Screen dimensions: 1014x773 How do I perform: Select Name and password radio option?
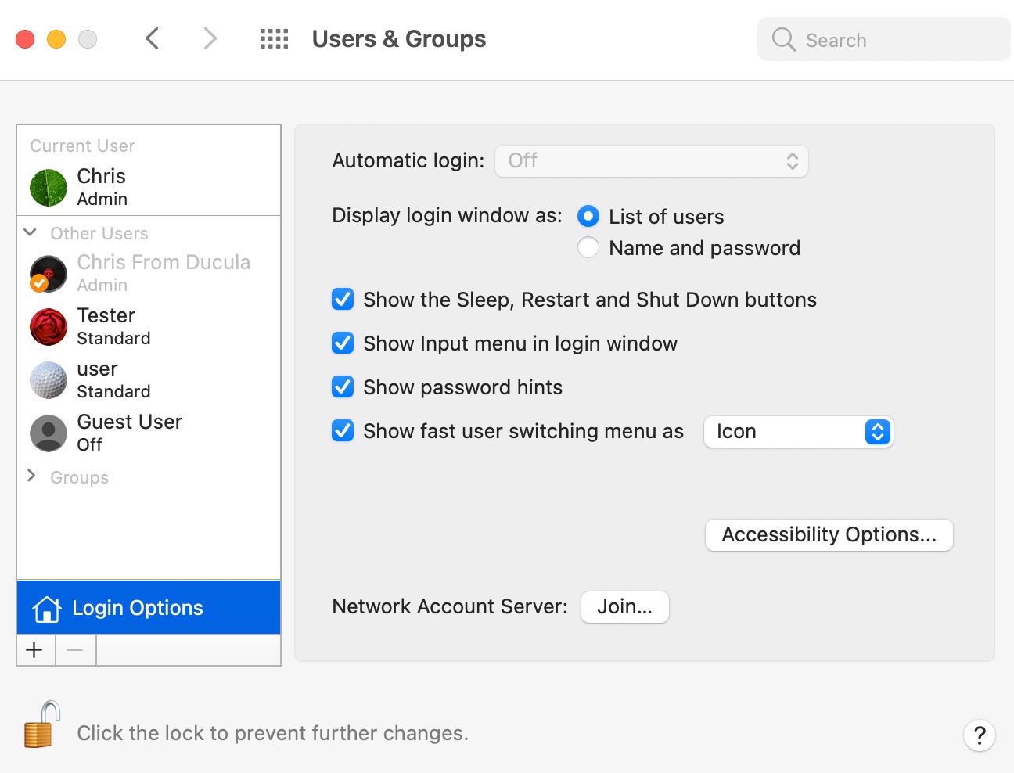(588, 248)
